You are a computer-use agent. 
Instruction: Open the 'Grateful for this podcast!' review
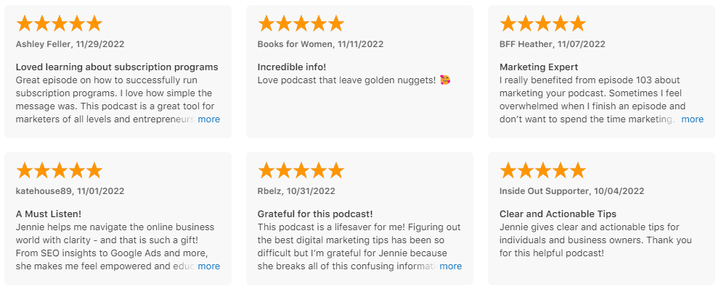(x=315, y=214)
